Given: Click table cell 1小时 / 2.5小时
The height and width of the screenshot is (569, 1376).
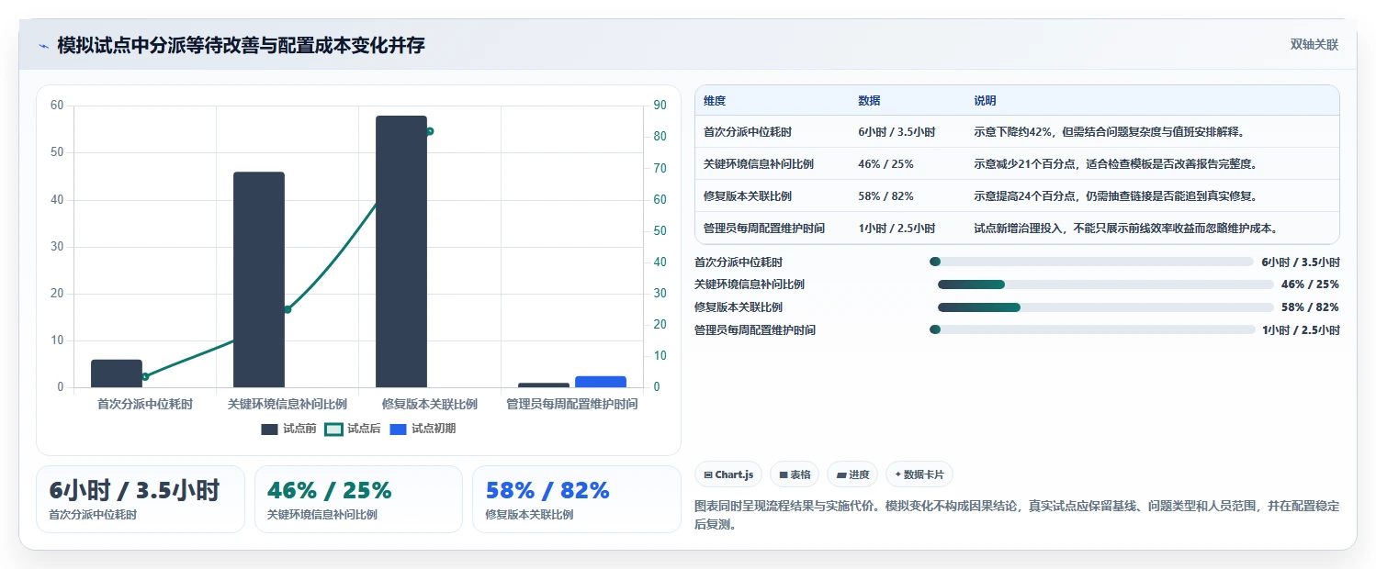Looking at the screenshot, I should pos(897,229).
